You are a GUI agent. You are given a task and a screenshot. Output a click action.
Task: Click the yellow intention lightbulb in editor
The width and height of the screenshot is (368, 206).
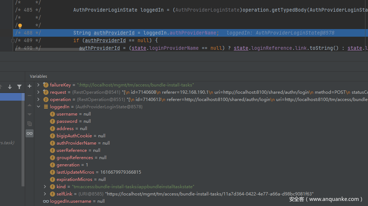(20, 26)
